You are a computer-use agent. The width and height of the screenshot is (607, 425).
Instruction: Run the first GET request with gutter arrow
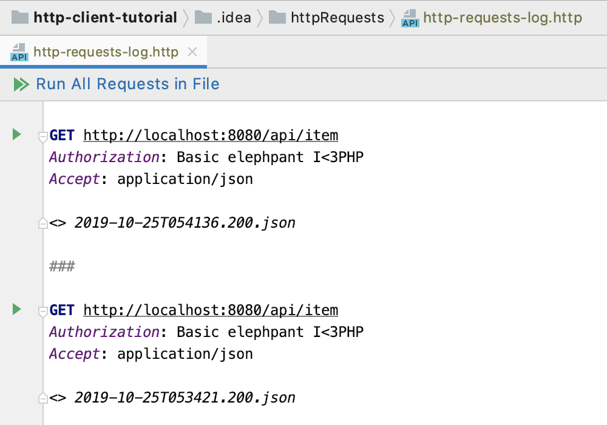(17, 134)
